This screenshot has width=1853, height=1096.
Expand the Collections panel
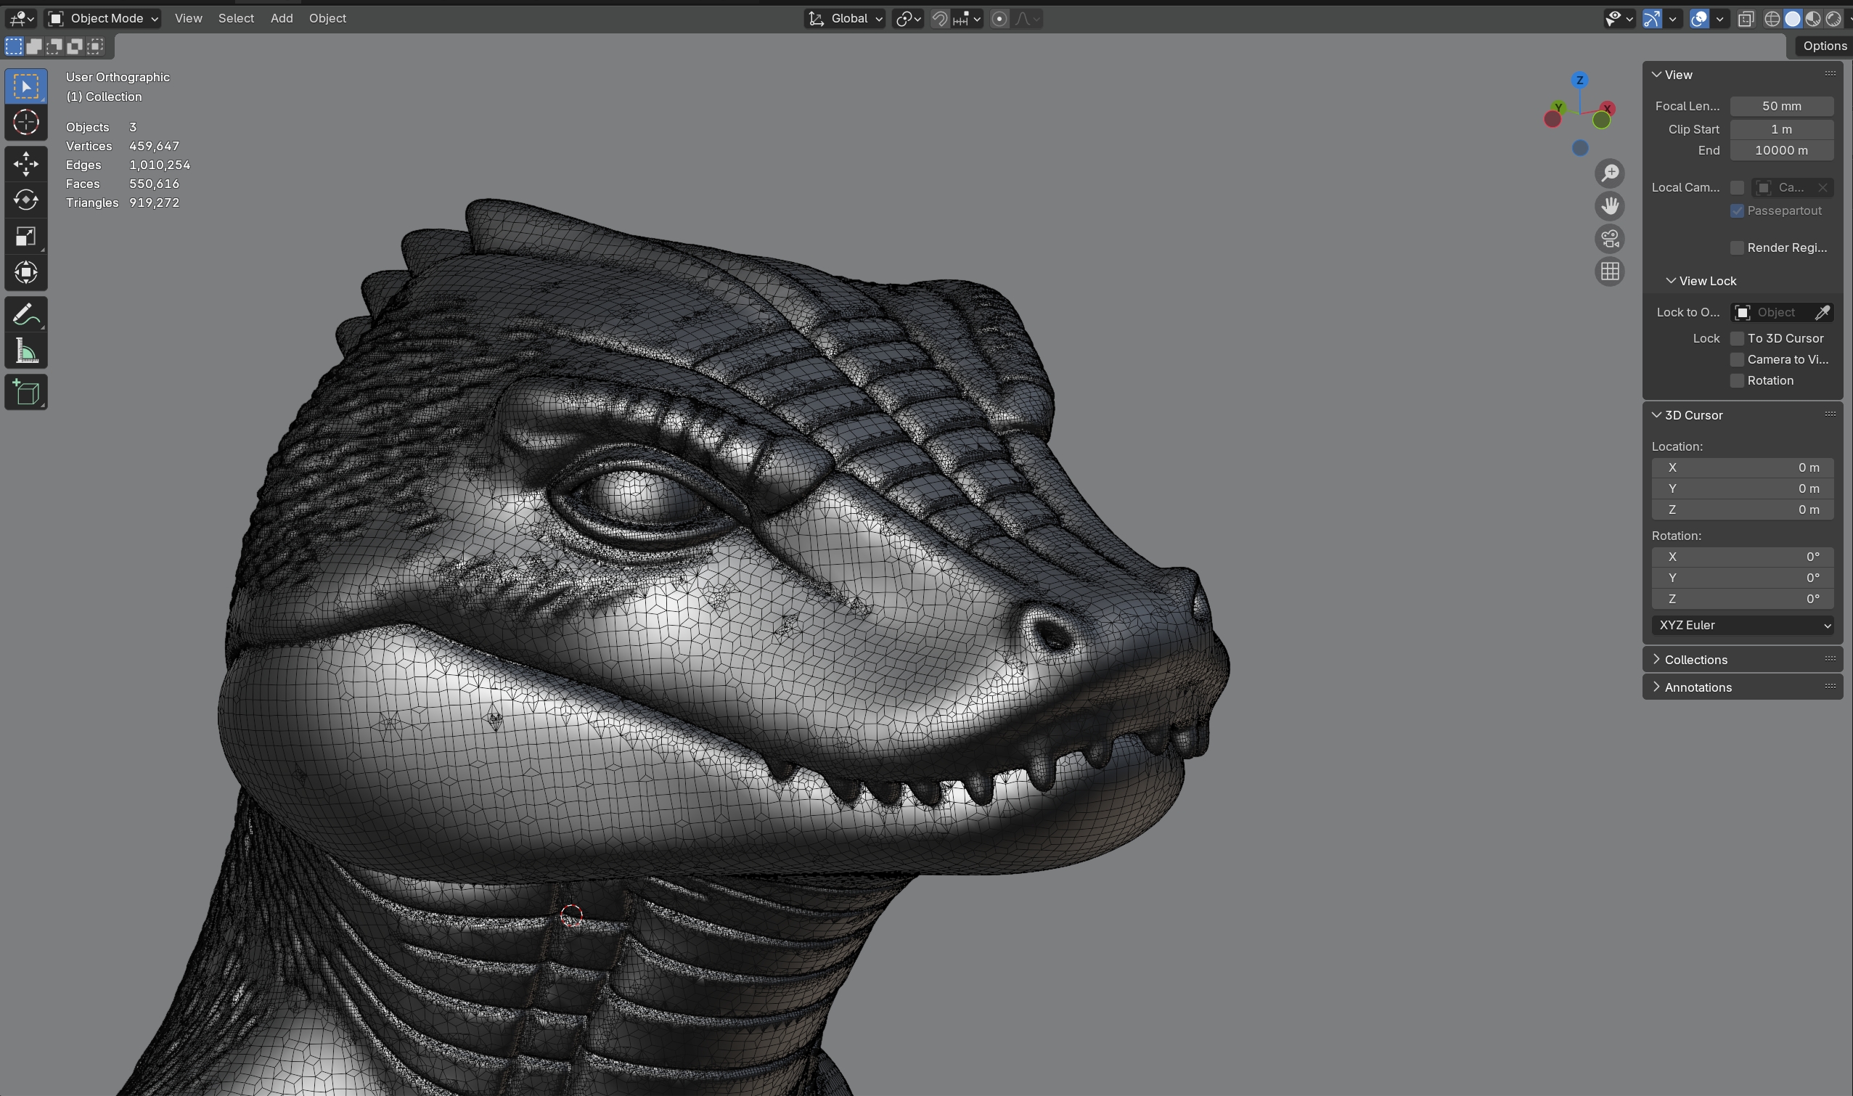click(1695, 660)
